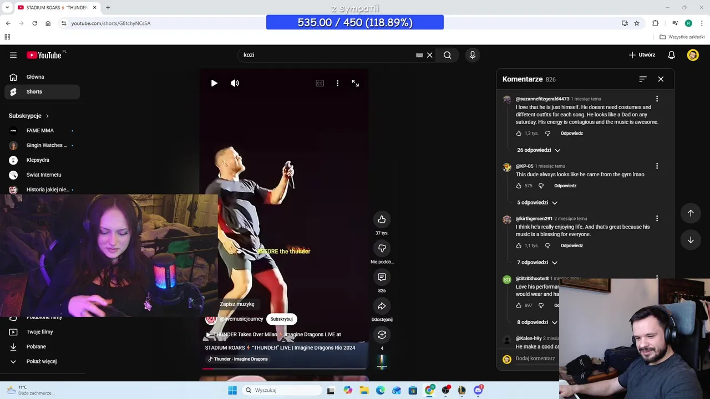Go to the YouTube home logo
710x399 pixels.
tap(44, 55)
